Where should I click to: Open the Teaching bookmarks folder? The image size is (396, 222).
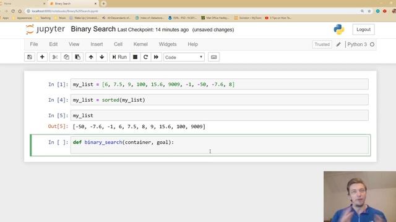click(43, 18)
